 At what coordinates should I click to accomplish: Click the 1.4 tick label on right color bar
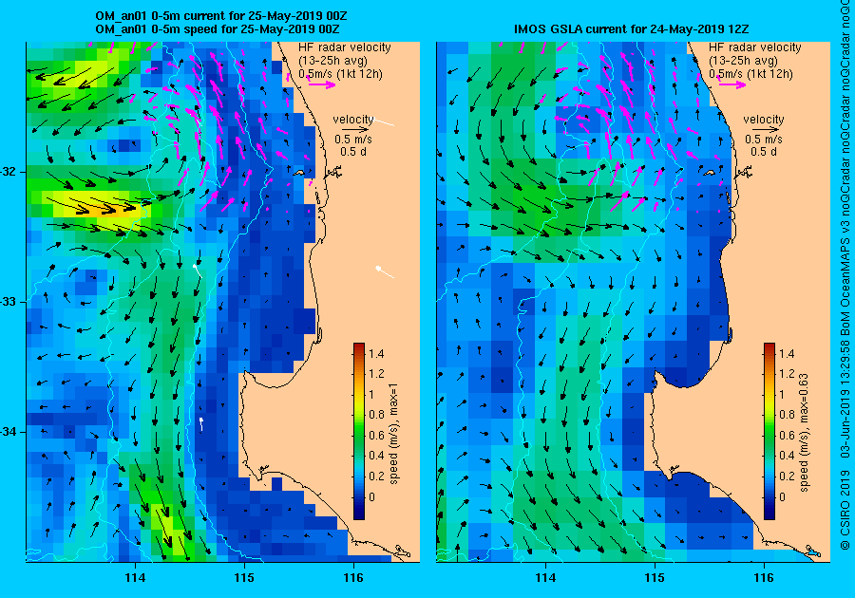(788, 354)
